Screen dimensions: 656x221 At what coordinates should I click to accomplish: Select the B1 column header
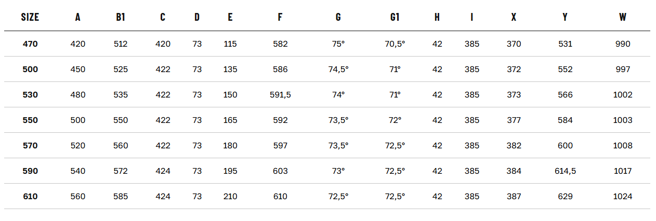coord(121,17)
